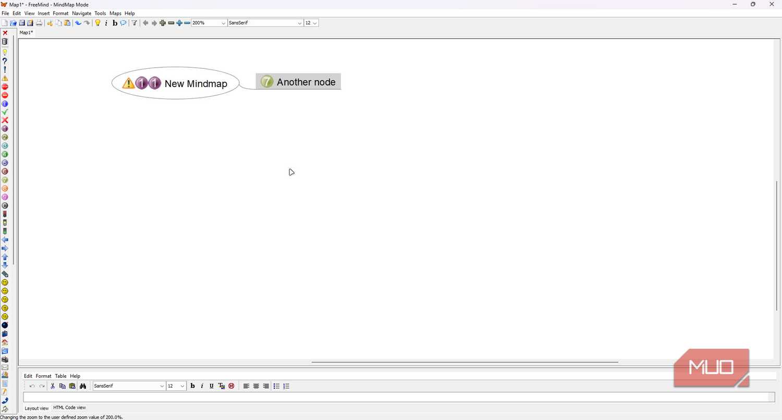782x420 pixels.
Task: Click the New map icon in main toolbar
Action: [5, 23]
